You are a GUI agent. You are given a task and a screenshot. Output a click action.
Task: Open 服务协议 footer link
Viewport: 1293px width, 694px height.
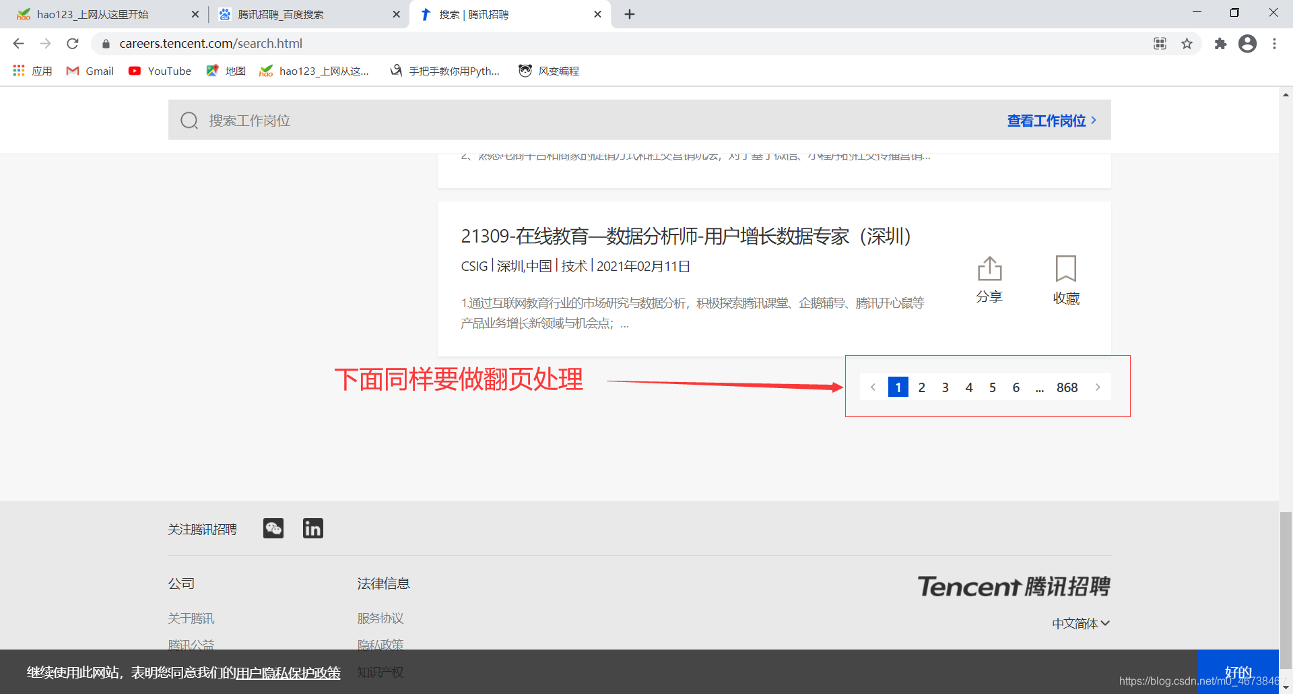(380, 618)
